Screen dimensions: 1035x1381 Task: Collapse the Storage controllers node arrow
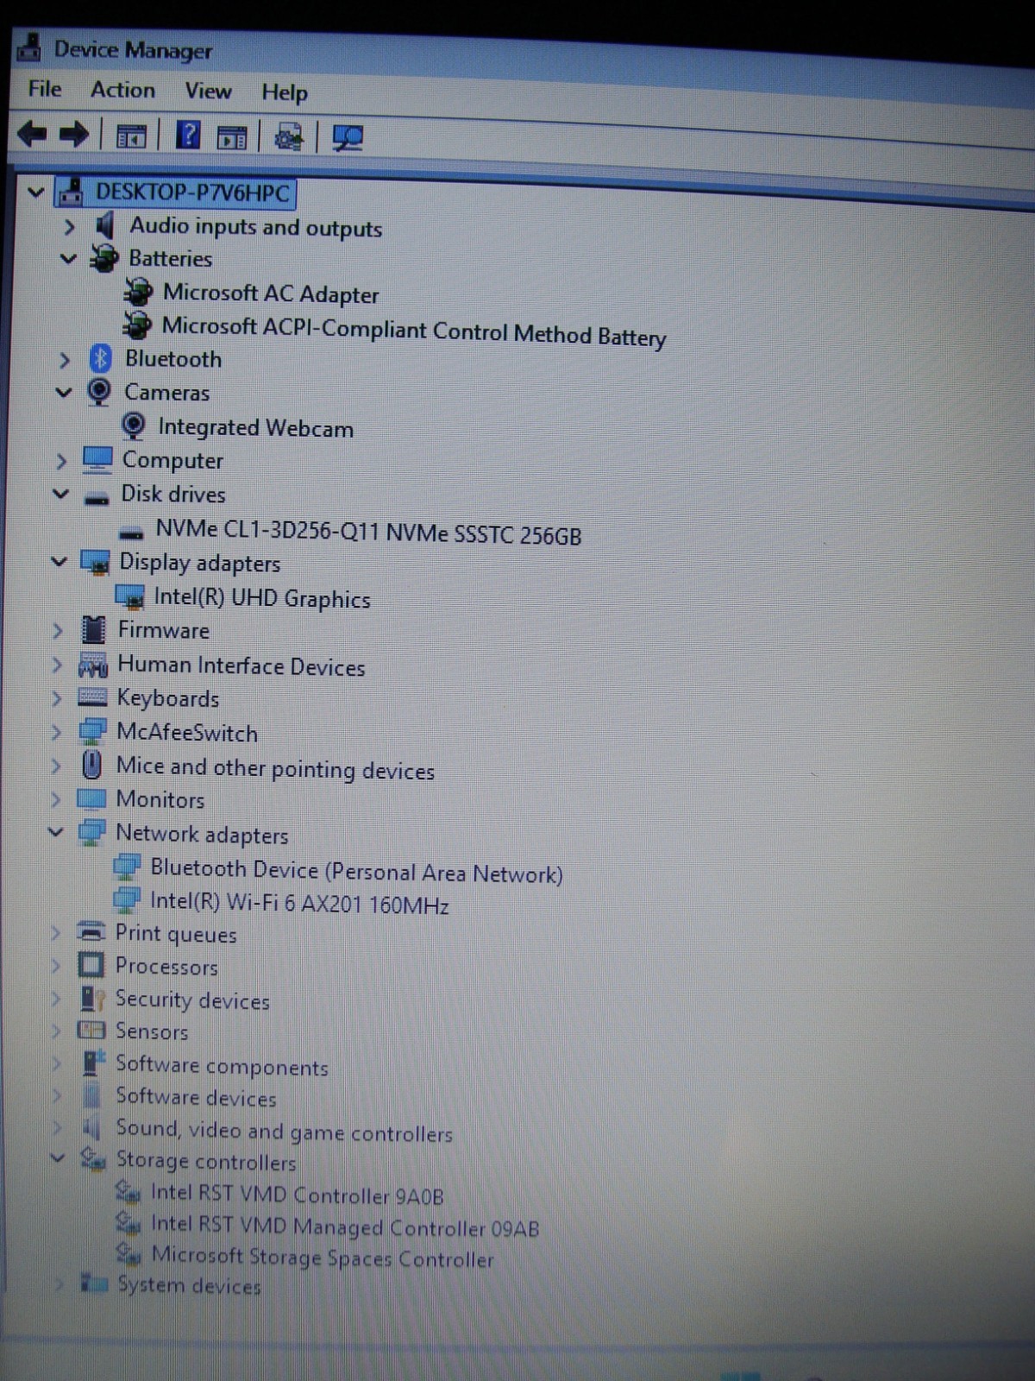pyautogui.click(x=57, y=1157)
